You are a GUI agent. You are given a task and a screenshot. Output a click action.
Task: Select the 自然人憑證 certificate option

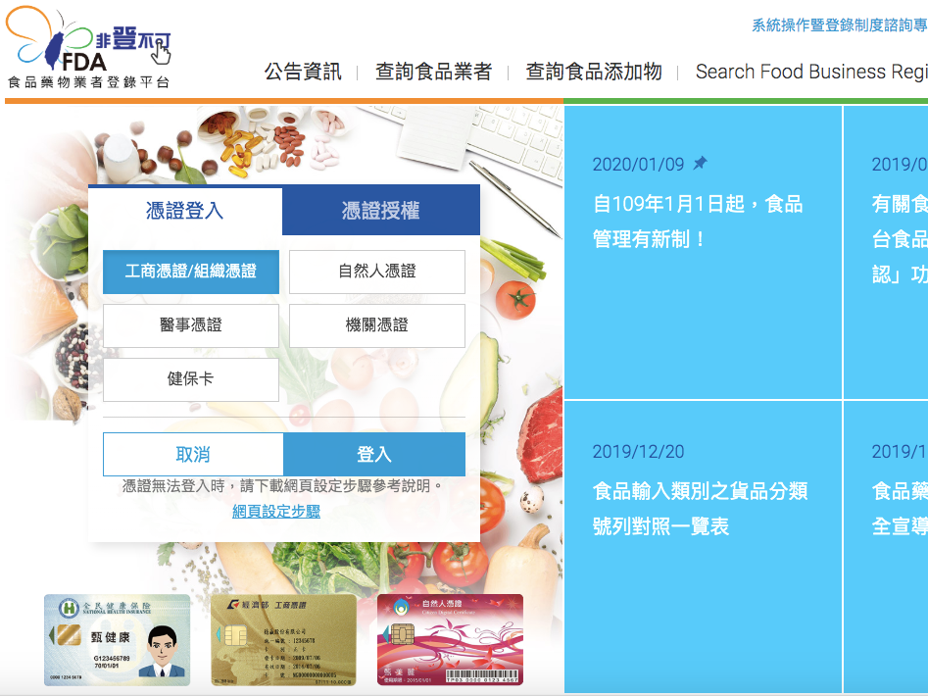pos(377,272)
